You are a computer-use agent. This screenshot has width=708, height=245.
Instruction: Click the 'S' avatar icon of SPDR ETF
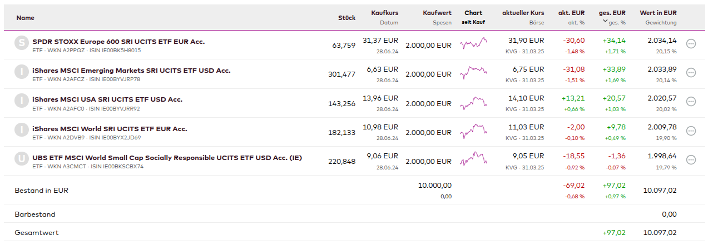(x=21, y=43)
